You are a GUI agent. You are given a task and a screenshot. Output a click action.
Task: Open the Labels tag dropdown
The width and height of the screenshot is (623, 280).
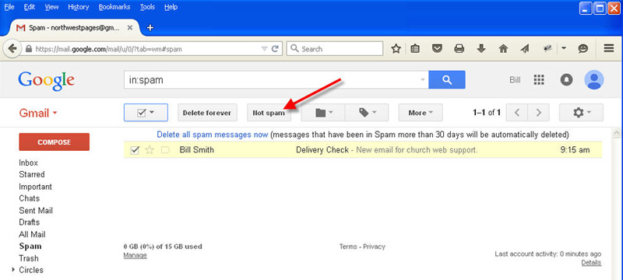pyautogui.click(x=367, y=113)
